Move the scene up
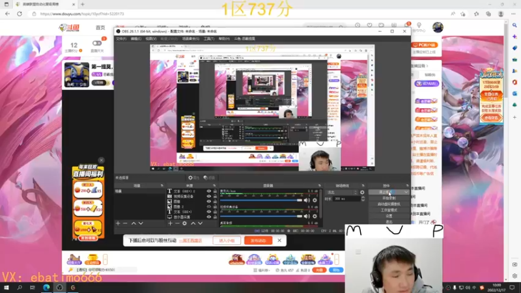 pyautogui.click(x=134, y=223)
